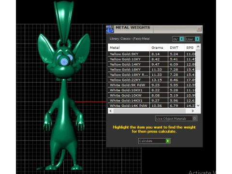Sort by the Grams column header
Viewport: 232px width, 174px height.
(159, 47)
